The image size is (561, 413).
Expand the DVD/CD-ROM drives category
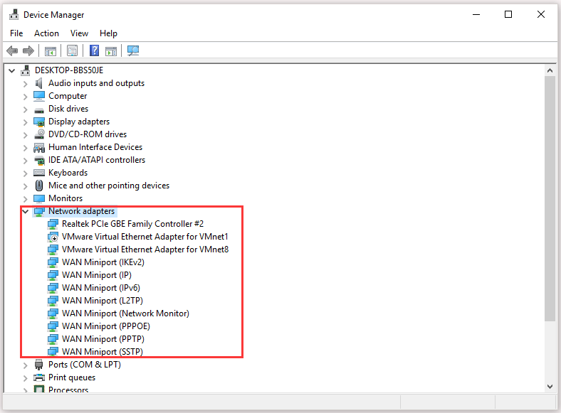pyautogui.click(x=25, y=135)
